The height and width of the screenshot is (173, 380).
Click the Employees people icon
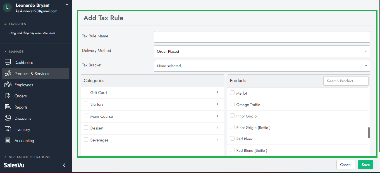[x=8, y=85]
